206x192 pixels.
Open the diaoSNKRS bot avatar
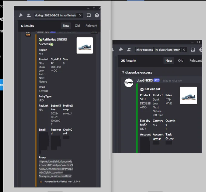coord(129,83)
